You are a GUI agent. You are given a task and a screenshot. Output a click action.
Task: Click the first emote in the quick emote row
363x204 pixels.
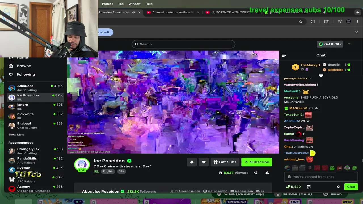[x=287, y=168]
